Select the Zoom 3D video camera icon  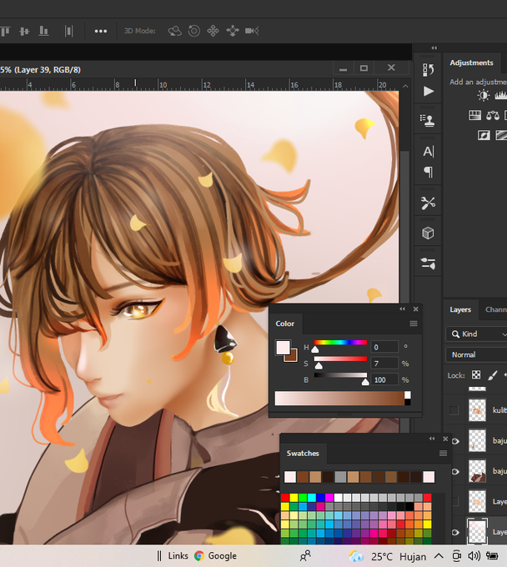(252, 31)
